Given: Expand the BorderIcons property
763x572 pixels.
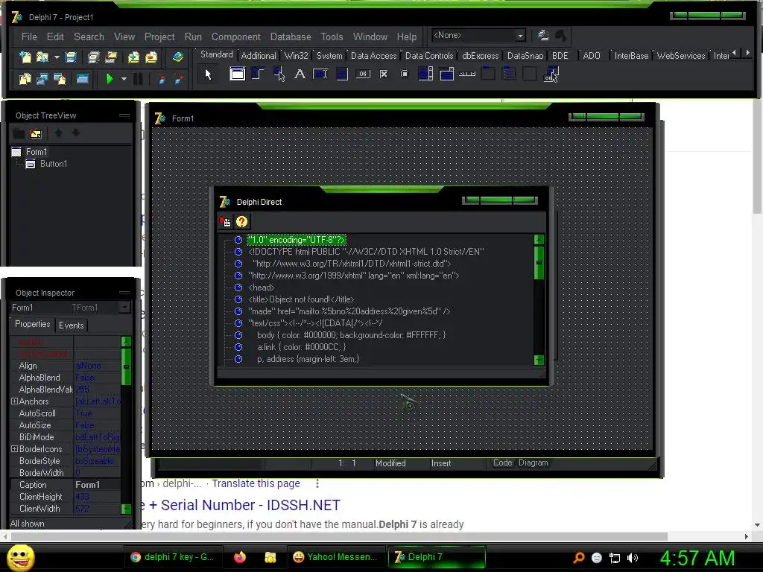Looking at the screenshot, I should pyautogui.click(x=15, y=449).
